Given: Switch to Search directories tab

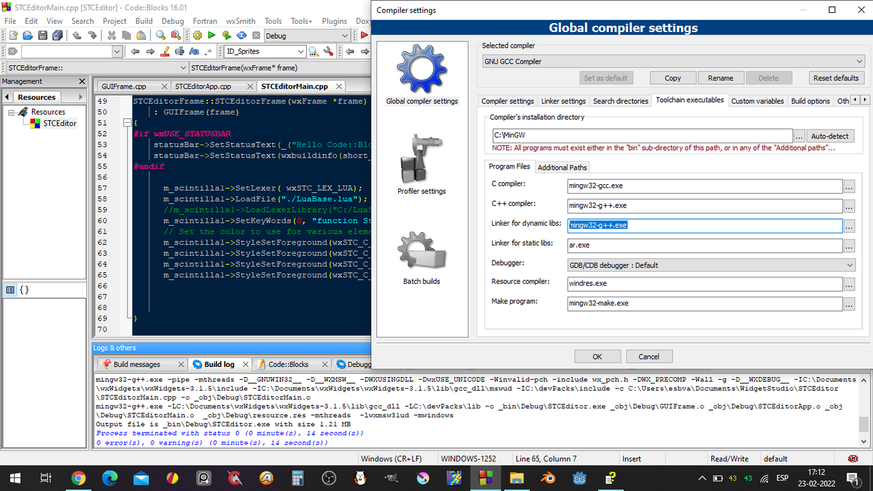Looking at the screenshot, I should (621, 101).
